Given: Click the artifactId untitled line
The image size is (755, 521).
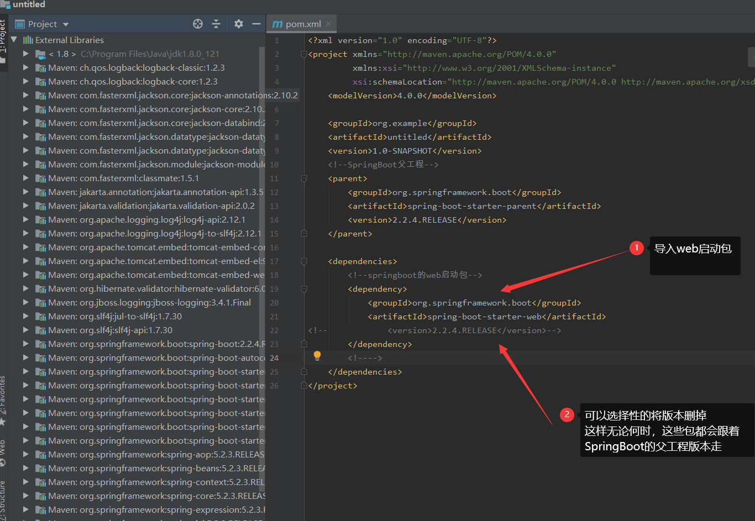Looking at the screenshot, I should pos(410,137).
